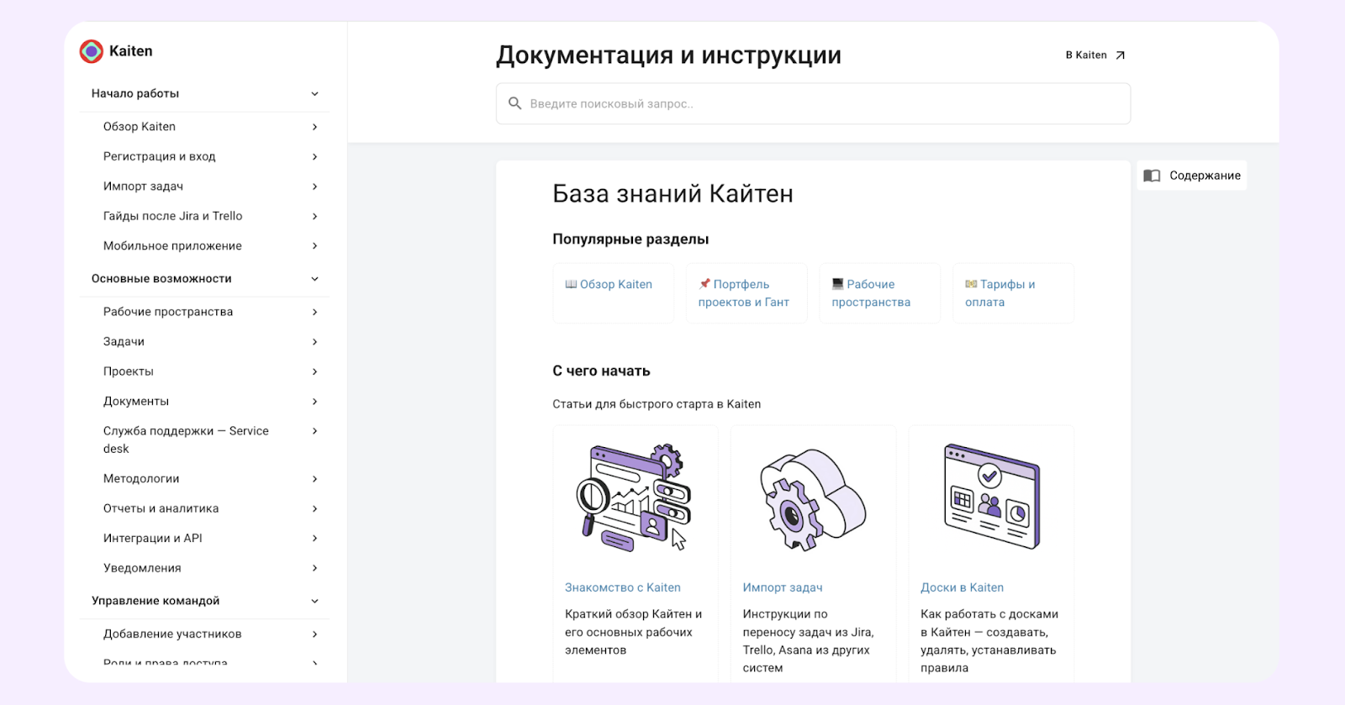Select Задачи in the sidebar
Image resolution: width=1345 pixels, height=705 pixels.
(124, 342)
